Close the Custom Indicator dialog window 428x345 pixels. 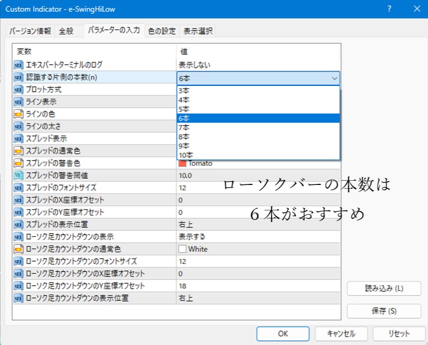[x=417, y=8]
